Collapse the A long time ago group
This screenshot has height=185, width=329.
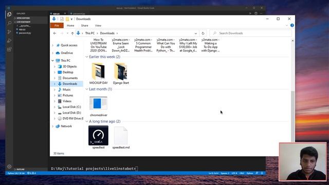click(x=87, y=121)
